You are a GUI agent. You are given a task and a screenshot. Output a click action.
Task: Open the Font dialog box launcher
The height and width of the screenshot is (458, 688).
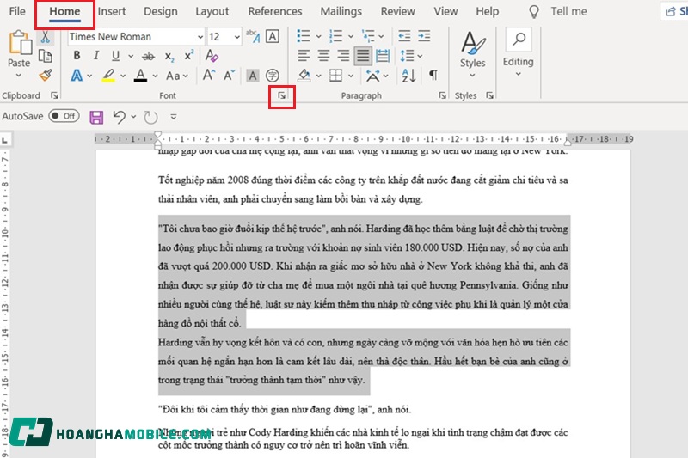click(x=281, y=96)
